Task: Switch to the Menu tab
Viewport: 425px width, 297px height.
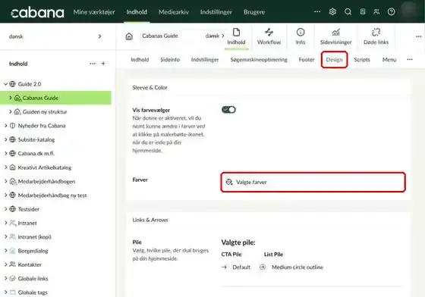Action: pos(389,60)
